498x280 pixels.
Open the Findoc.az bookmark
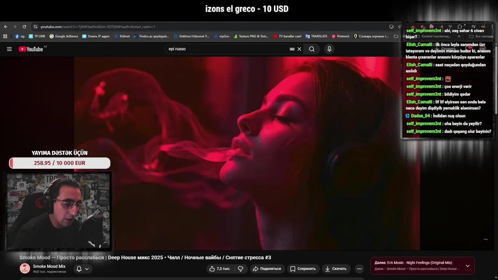(151, 36)
